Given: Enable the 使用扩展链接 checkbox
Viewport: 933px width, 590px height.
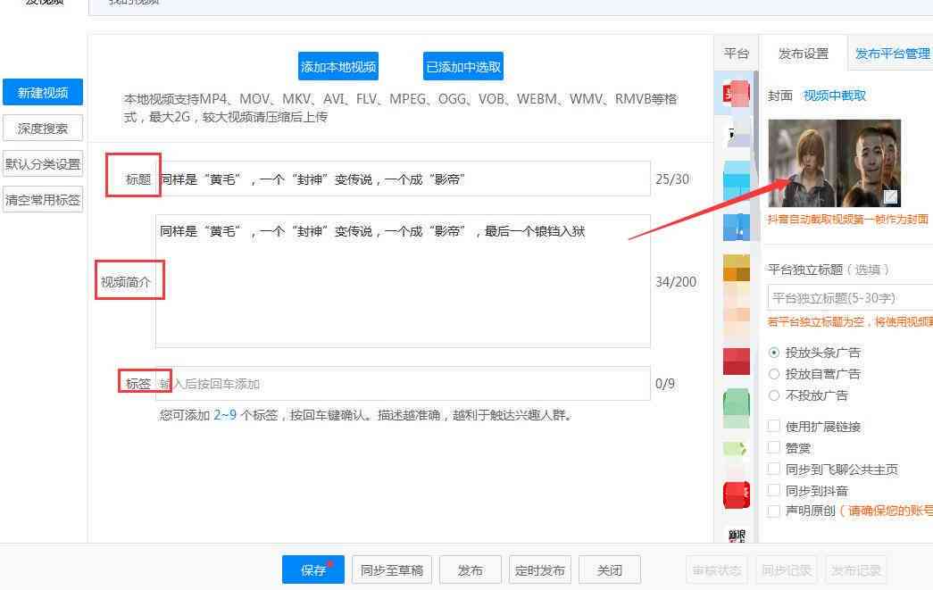Looking at the screenshot, I should pyautogui.click(x=773, y=426).
